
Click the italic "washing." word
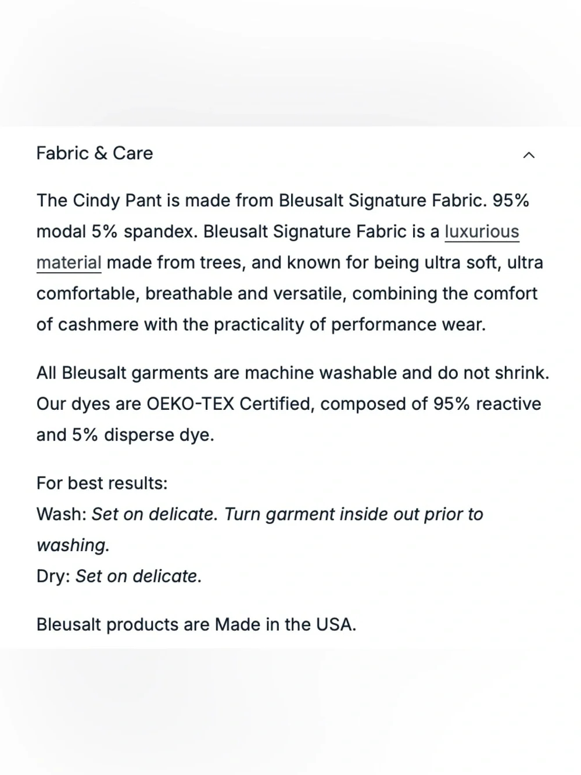[73, 545]
